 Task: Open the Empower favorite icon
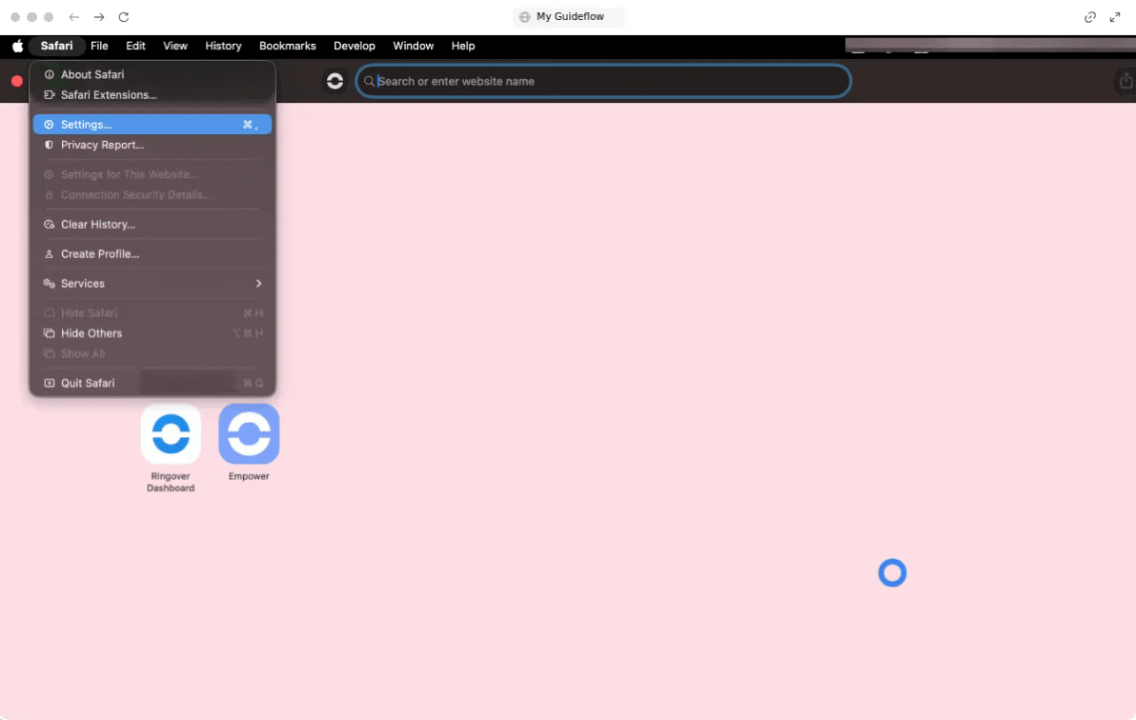coord(249,433)
